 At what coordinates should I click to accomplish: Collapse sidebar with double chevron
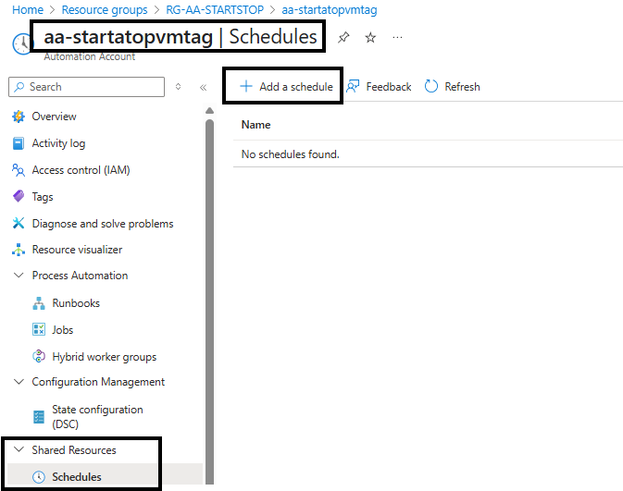click(203, 87)
